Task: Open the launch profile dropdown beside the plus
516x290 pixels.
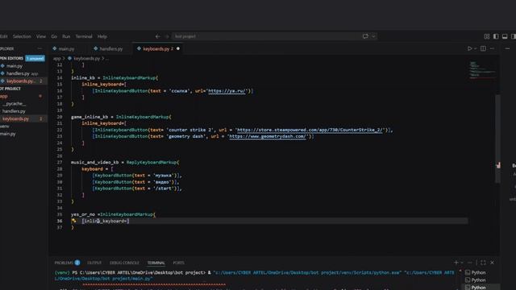Action: (x=462, y=263)
